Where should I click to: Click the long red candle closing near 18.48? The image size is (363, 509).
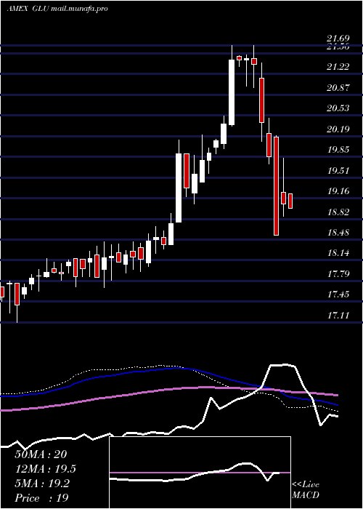(276, 185)
